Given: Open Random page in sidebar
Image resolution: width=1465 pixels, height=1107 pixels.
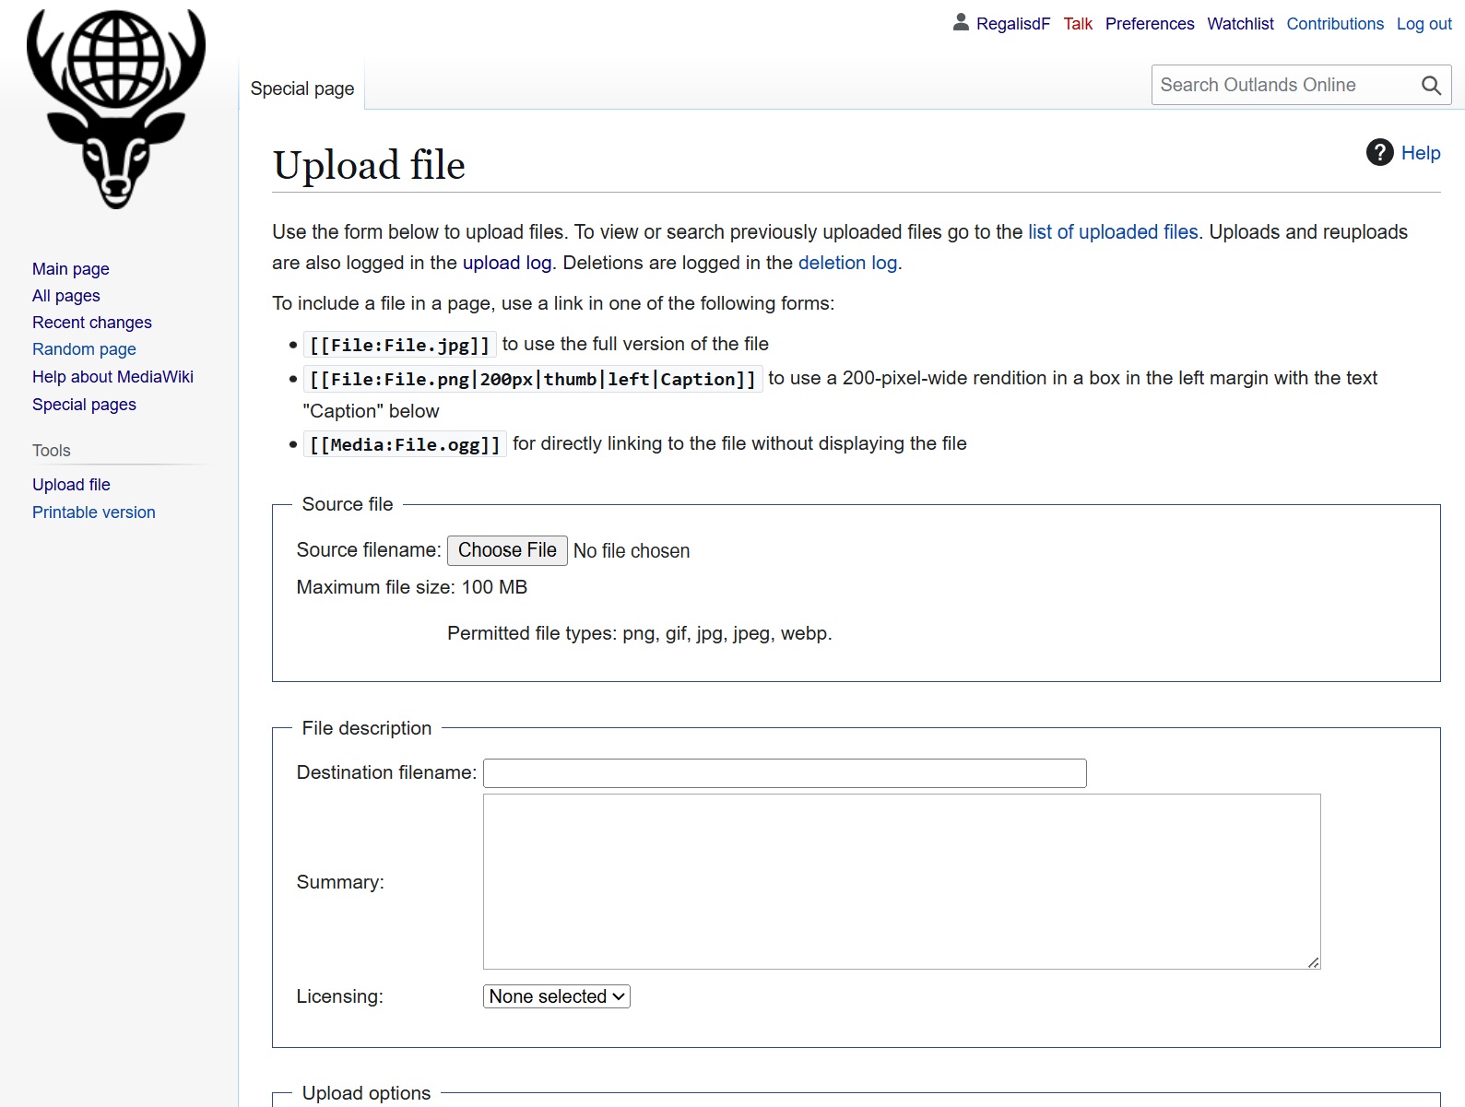Looking at the screenshot, I should [x=84, y=349].
